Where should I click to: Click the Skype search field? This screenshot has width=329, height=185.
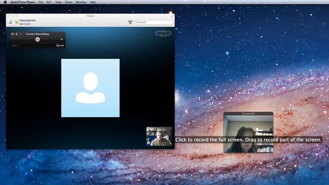(154, 22)
